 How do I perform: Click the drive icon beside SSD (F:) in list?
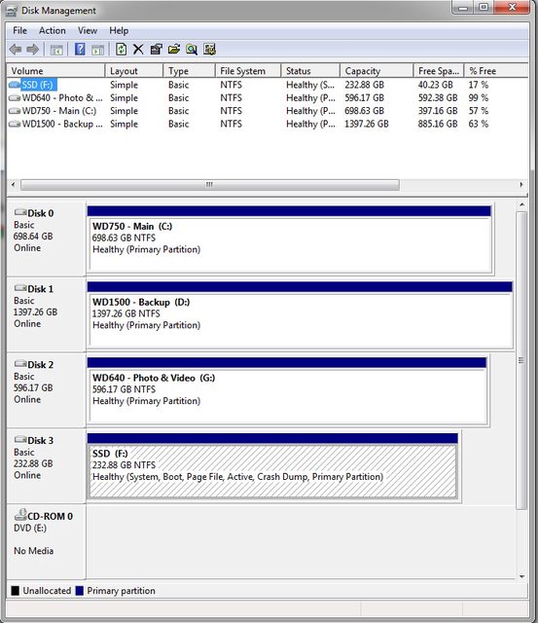pyautogui.click(x=15, y=85)
